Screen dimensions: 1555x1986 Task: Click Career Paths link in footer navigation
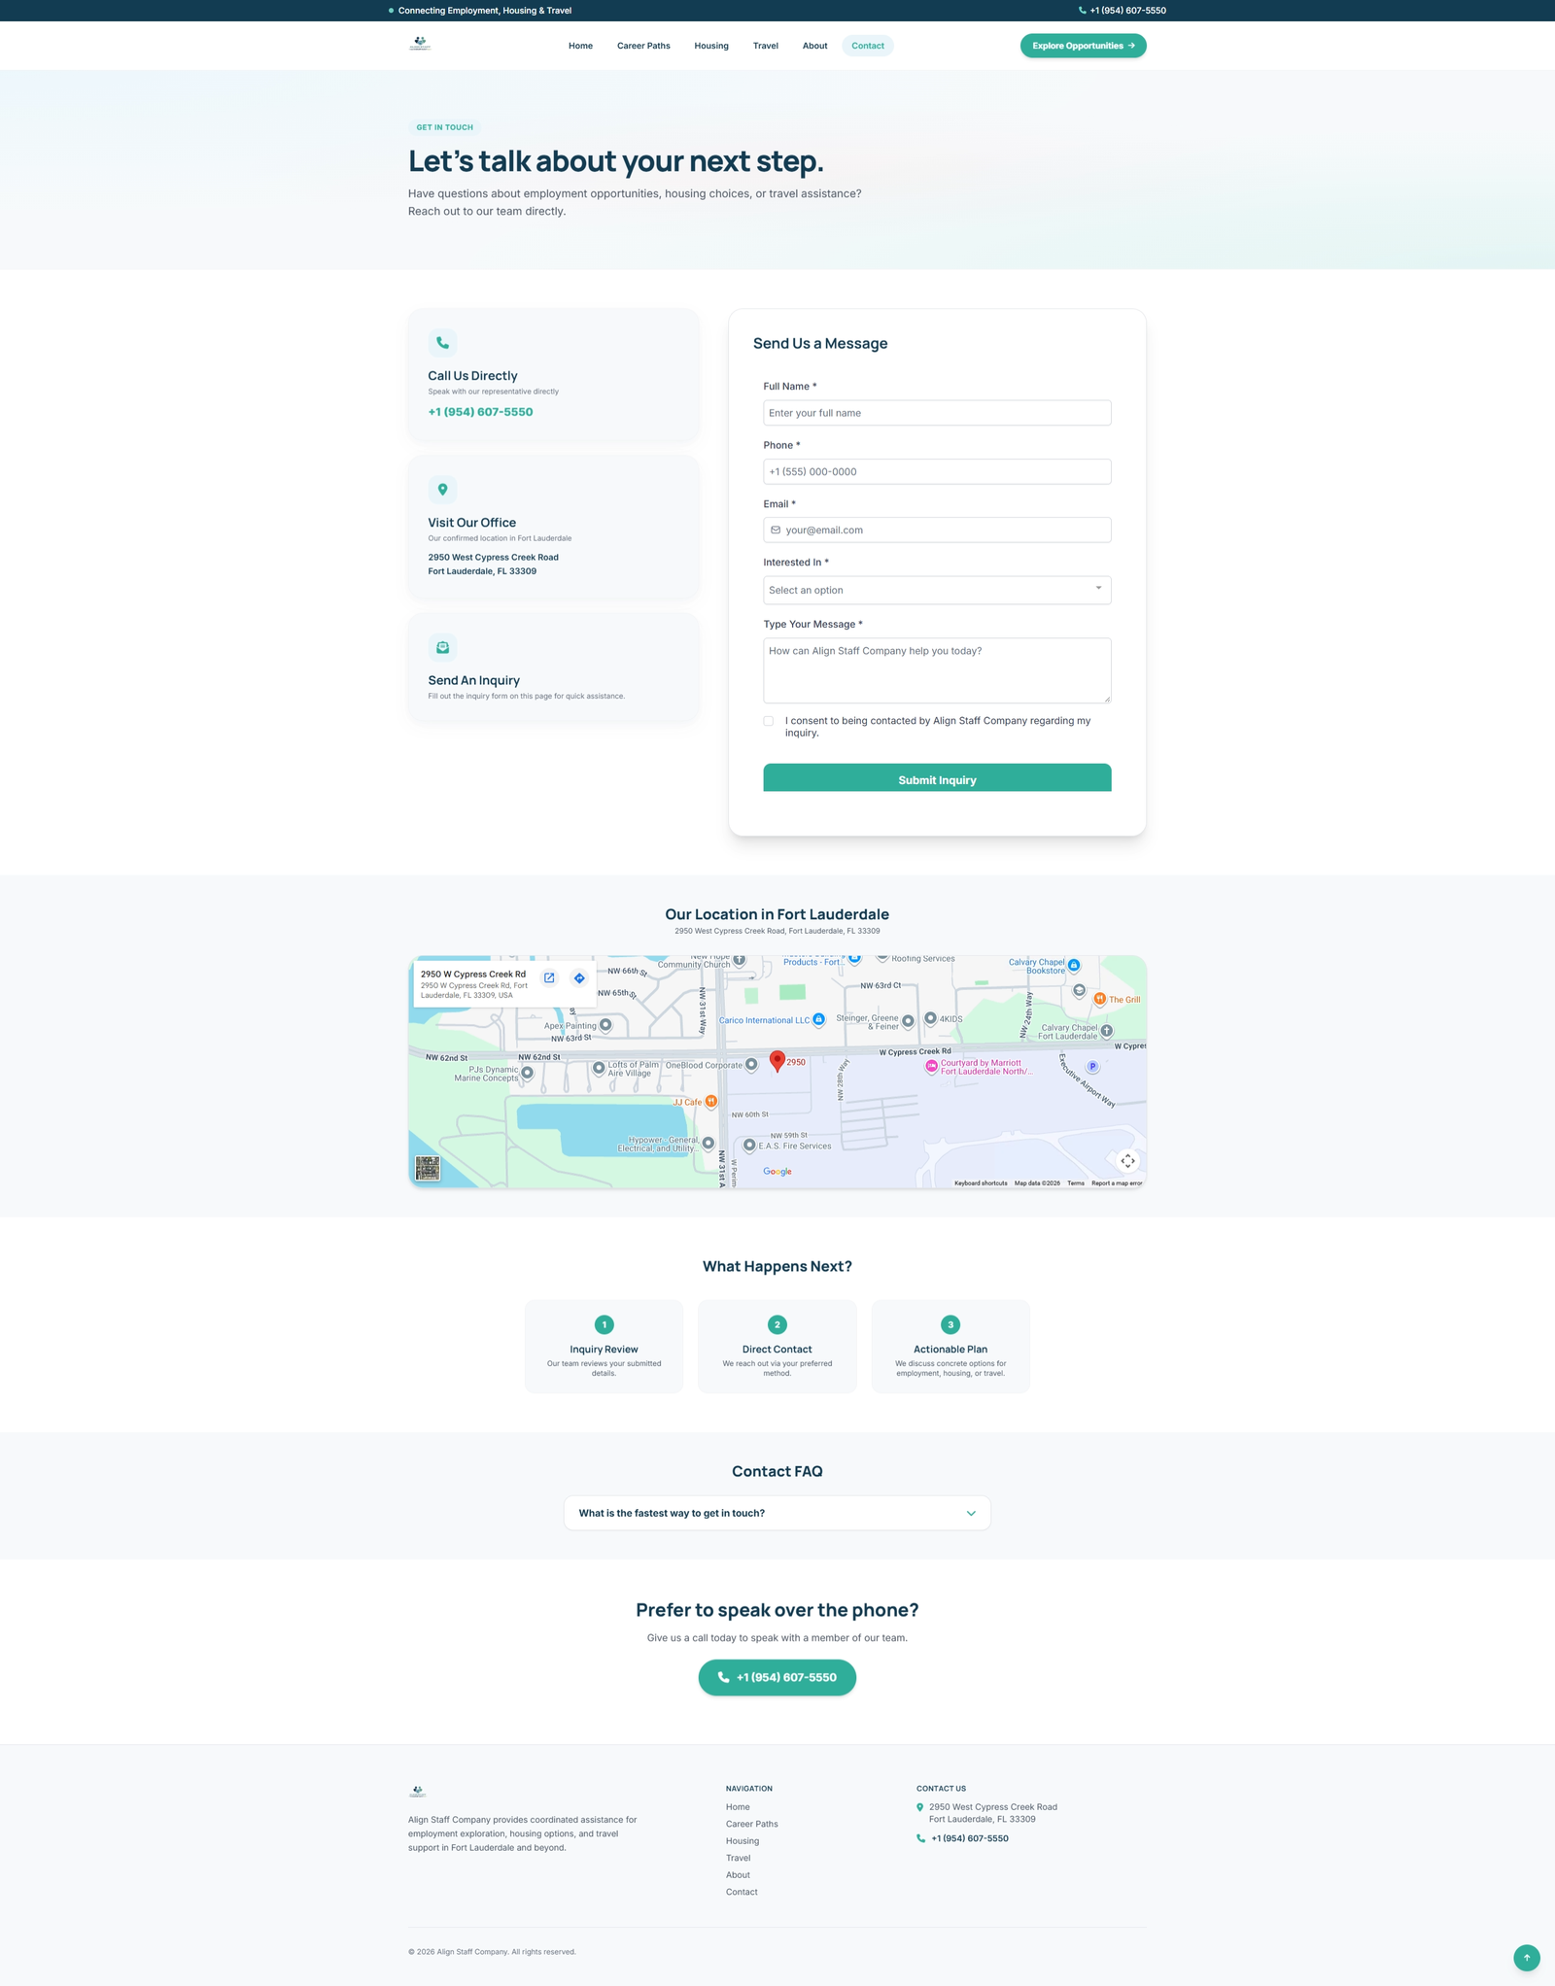click(752, 1825)
